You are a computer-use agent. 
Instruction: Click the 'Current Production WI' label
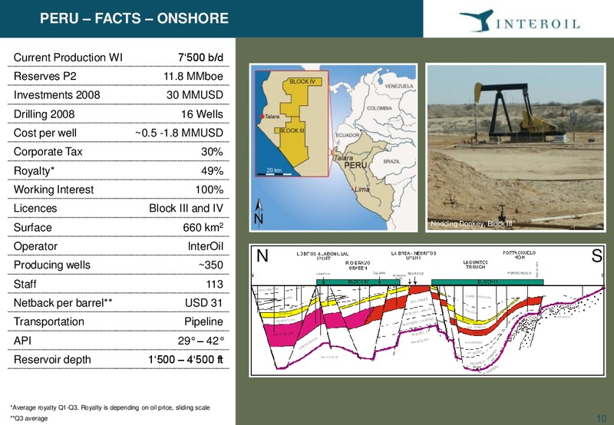click(x=68, y=58)
